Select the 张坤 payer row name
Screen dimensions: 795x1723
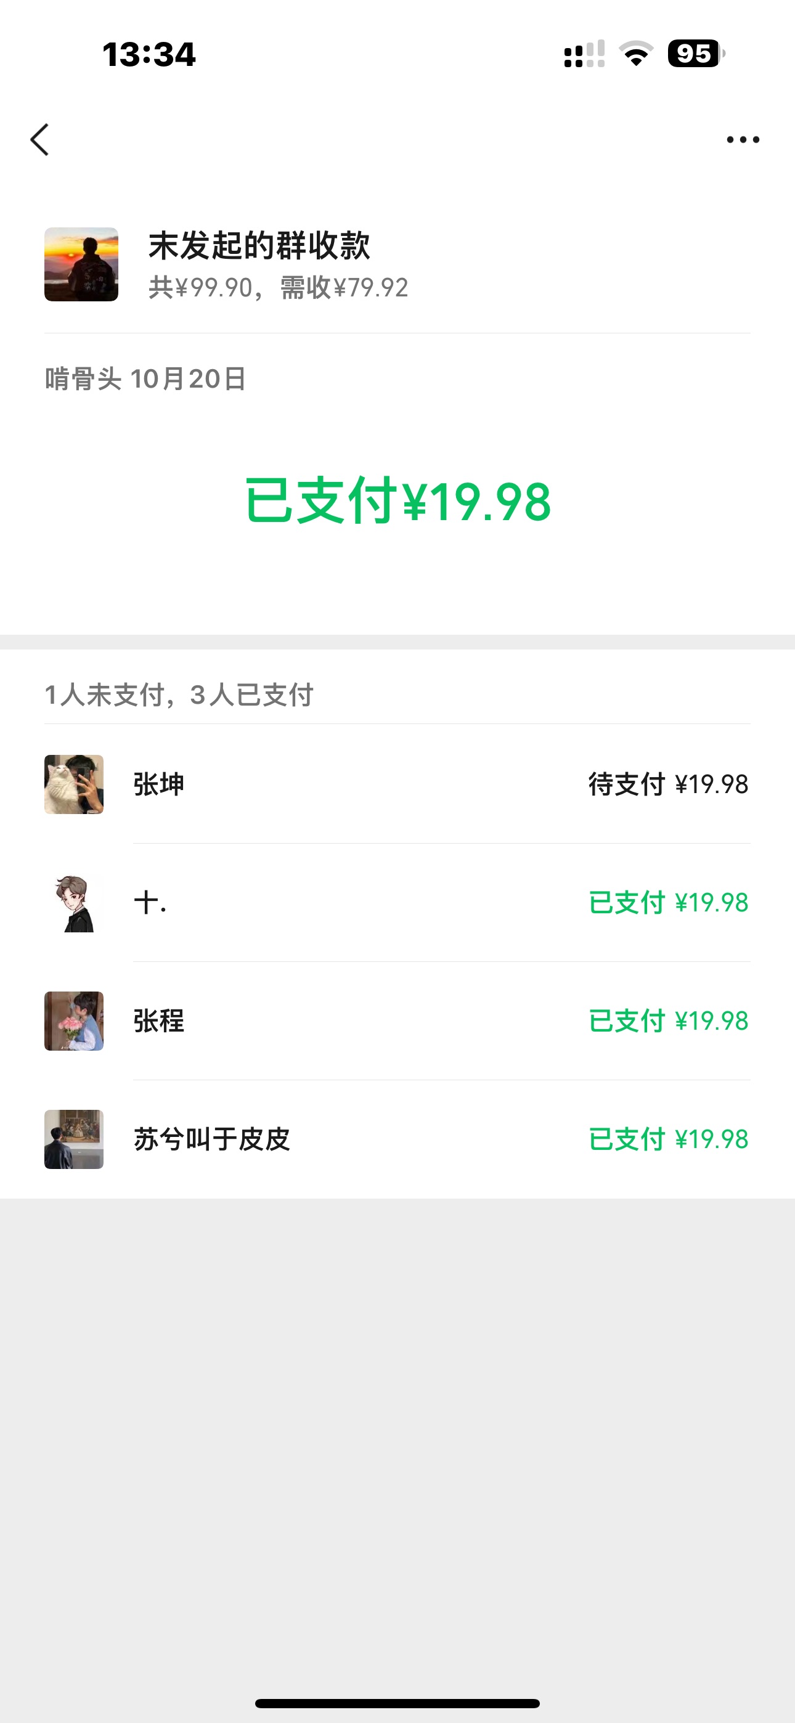(x=158, y=784)
